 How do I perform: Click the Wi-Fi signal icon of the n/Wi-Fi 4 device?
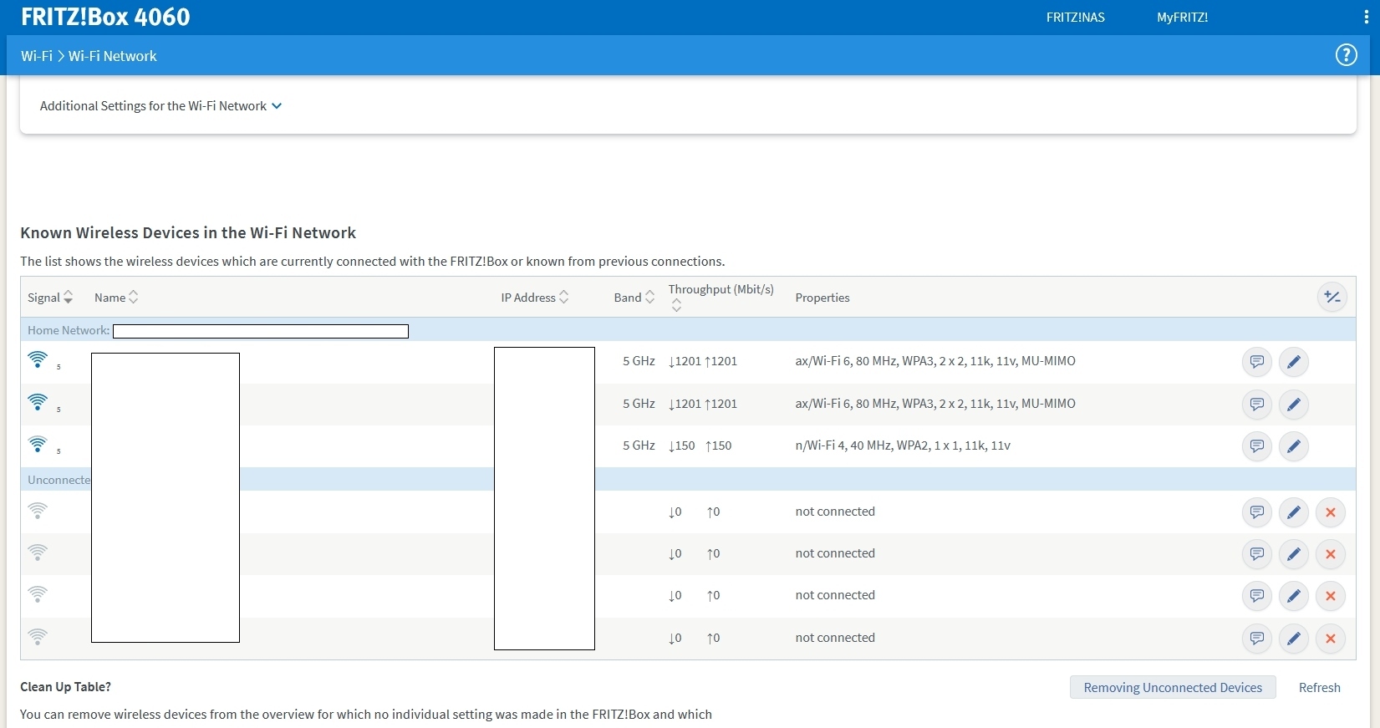point(38,444)
